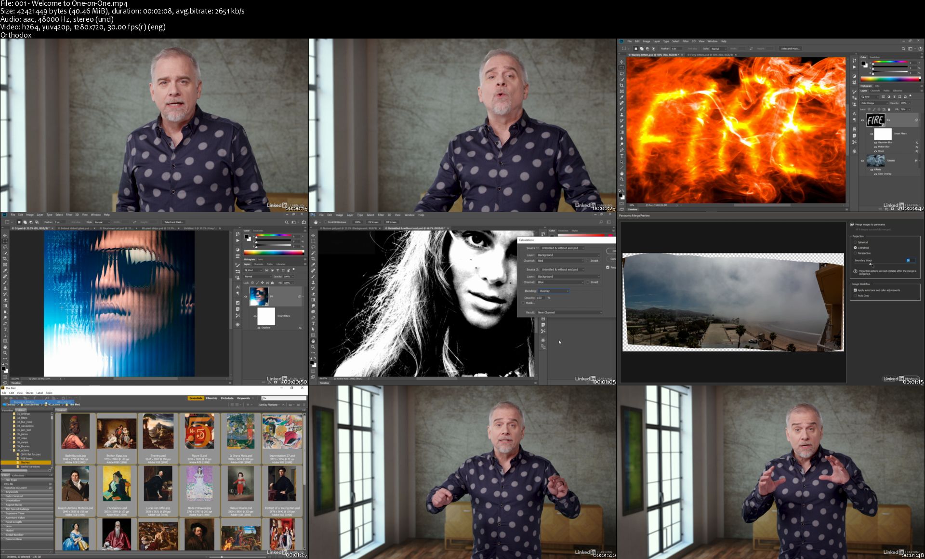Pick the Clone Stamp tool in the FIRE window
This screenshot has height=559, width=925.
coord(621,115)
